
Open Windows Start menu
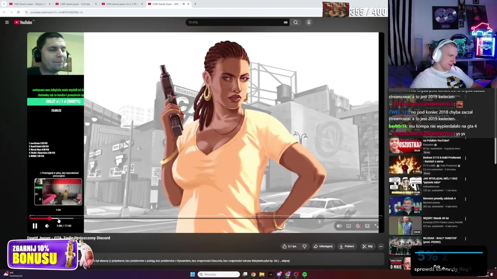point(192,274)
